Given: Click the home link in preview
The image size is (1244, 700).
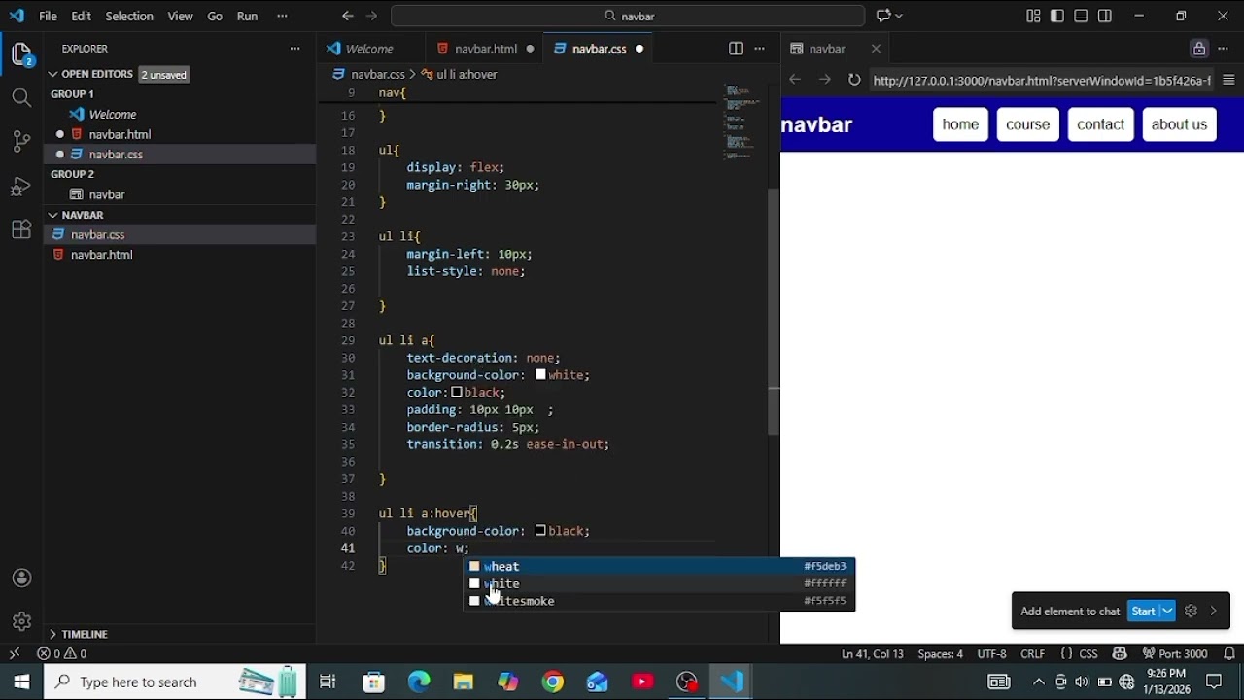Looking at the screenshot, I should (x=960, y=124).
